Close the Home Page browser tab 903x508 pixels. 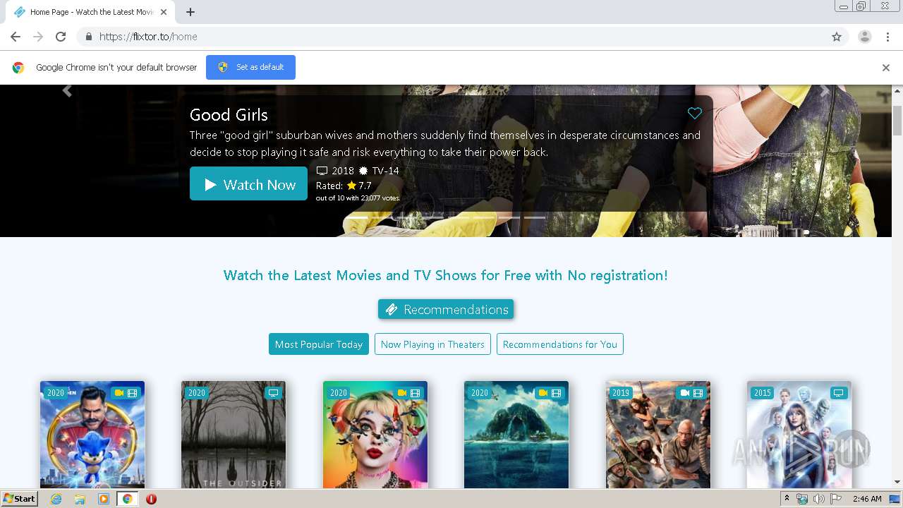point(164,12)
